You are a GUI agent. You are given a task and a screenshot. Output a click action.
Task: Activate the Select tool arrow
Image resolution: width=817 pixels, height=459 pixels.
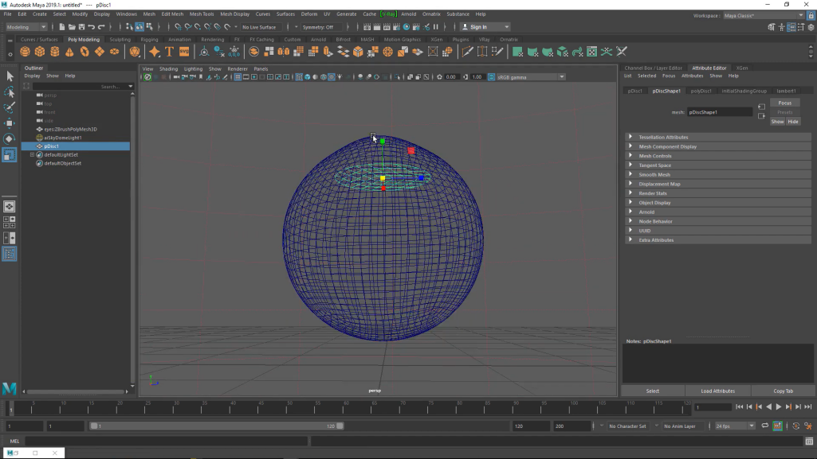click(x=10, y=76)
